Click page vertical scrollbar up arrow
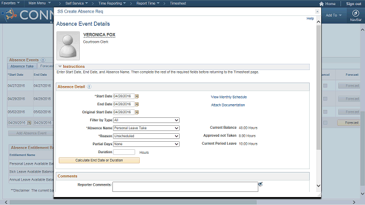The image size is (365, 205). click(x=363, y=30)
